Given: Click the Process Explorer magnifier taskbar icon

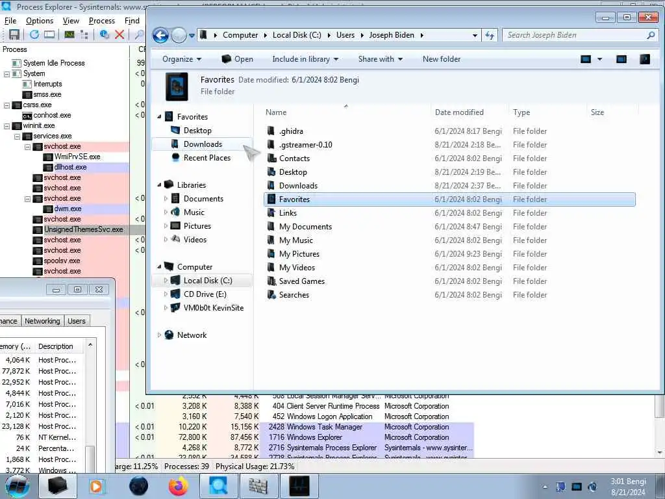Looking at the screenshot, I should pos(218,486).
